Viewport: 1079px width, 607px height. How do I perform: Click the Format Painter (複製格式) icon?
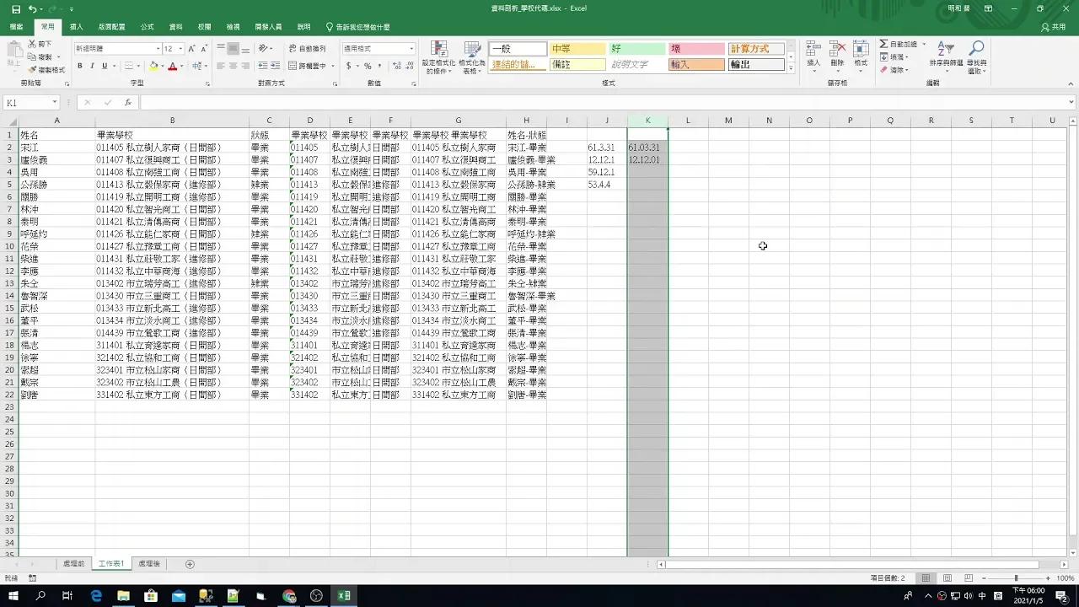point(32,70)
